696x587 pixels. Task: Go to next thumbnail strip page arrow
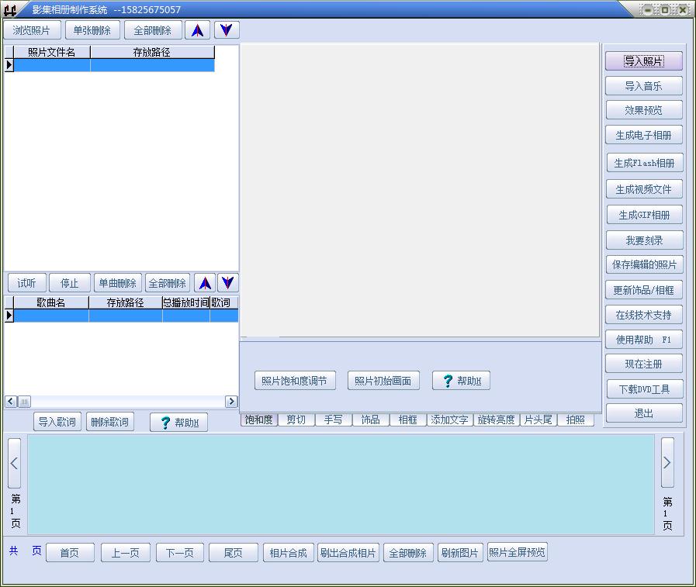[x=667, y=463]
